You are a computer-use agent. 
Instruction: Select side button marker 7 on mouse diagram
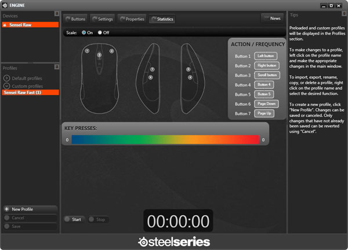pos(152,69)
